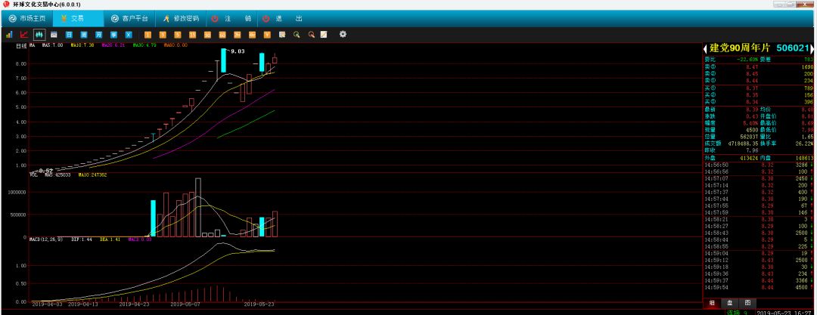Click the green MA30 indicator value

pos(144,45)
